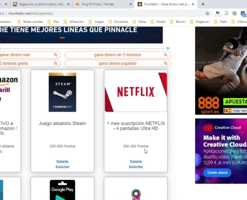The image size is (247, 200).
Task: Click the green download extension icon
Action: 218,13
